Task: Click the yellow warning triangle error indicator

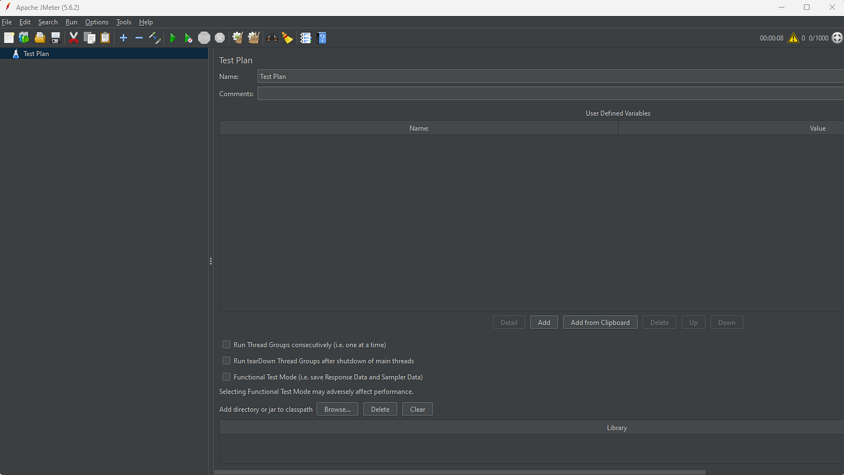Action: (794, 38)
